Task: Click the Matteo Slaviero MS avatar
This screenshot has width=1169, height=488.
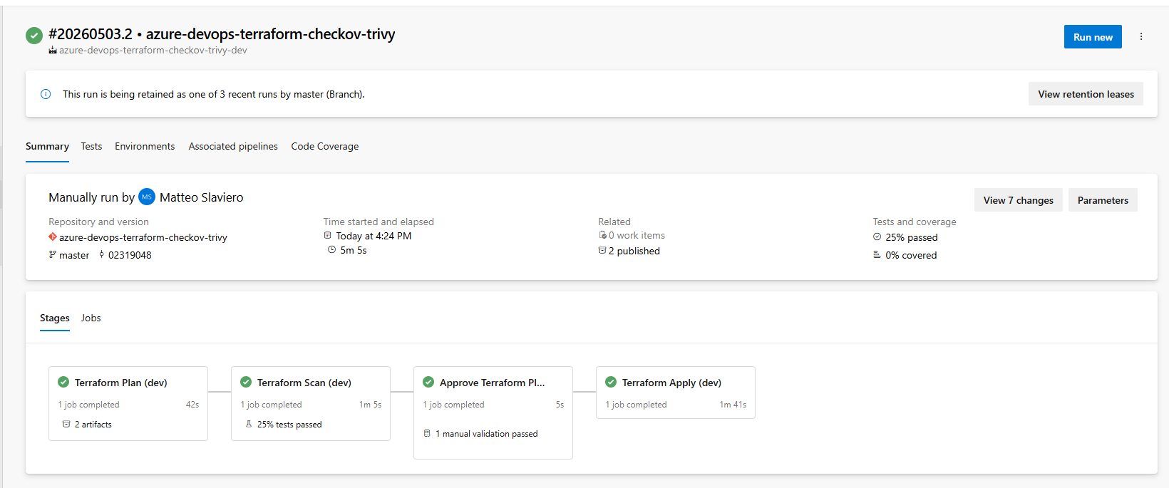Action: click(147, 197)
